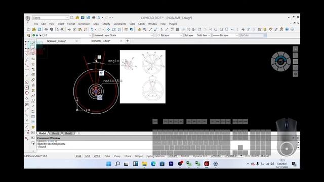
Task: Open the Layers Manager icon
Action: point(28,35)
